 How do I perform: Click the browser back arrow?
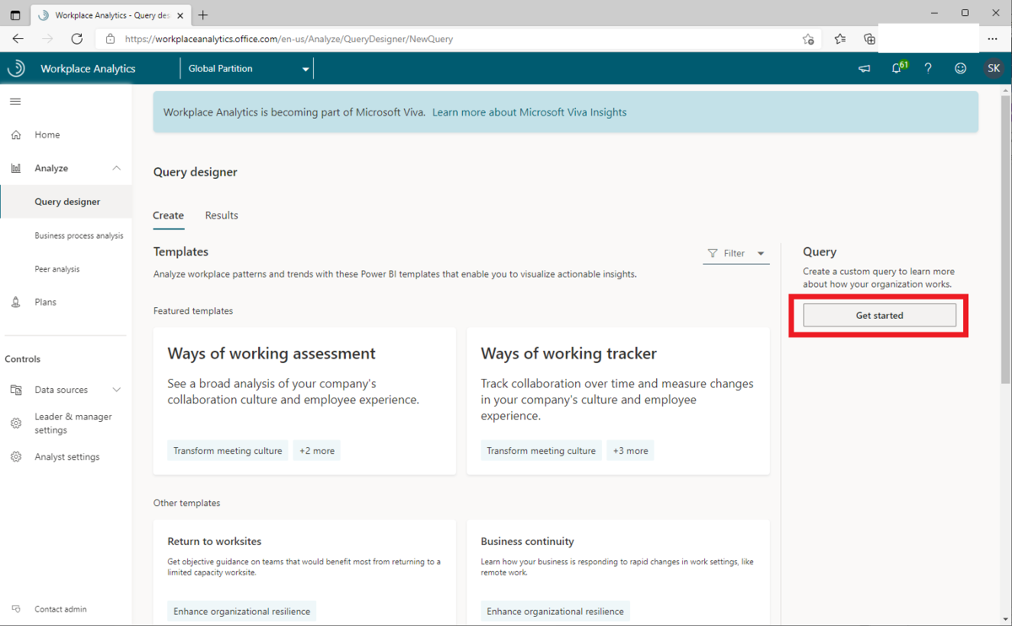[x=18, y=39]
